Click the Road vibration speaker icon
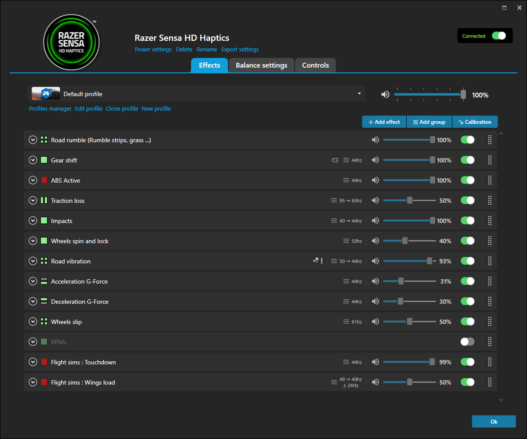 click(375, 261)
